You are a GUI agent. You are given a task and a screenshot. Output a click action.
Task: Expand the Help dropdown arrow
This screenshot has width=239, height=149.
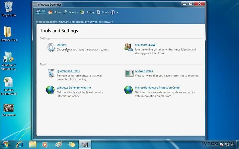[x=117, y=12]
